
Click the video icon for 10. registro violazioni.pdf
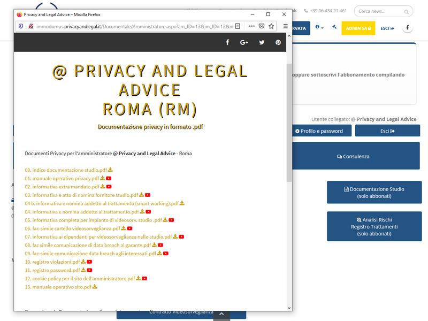click(x=89, y=262)
